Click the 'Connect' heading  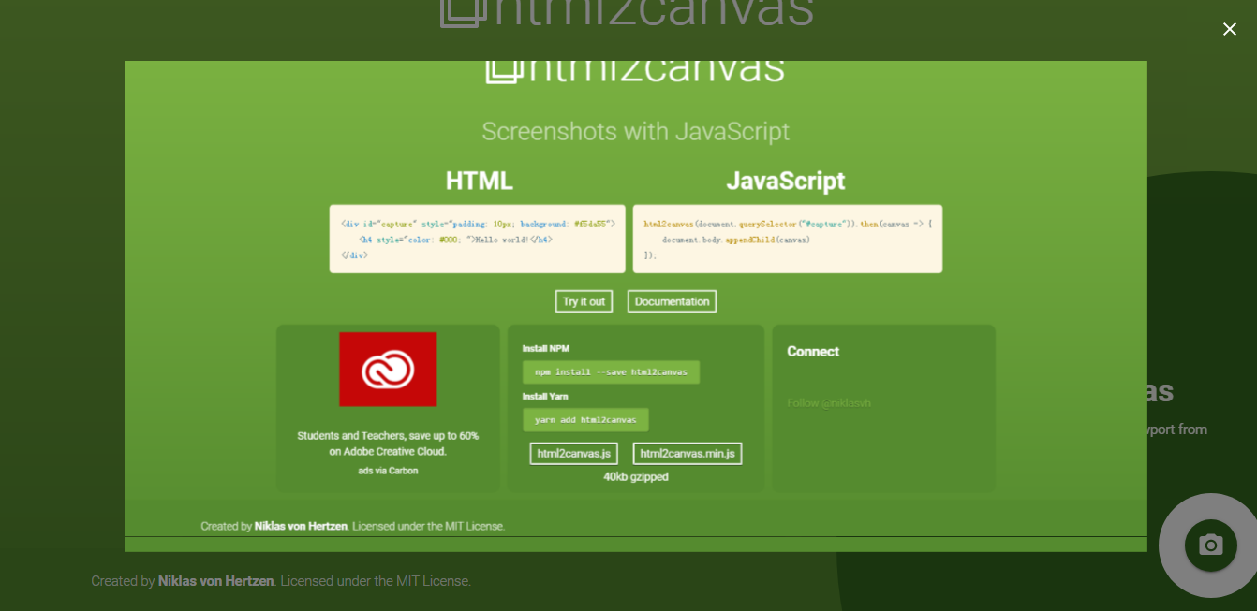[x=813, y=351]
